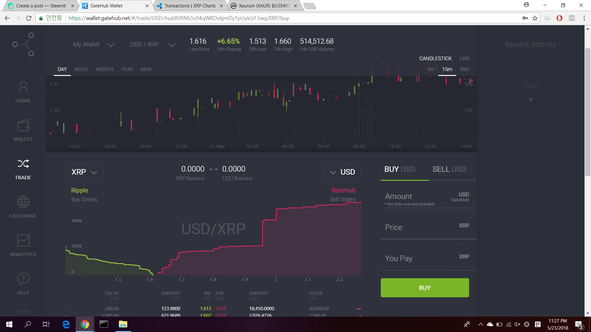Select the 30m candle interval
The height and width of the screenshot is (332, 591).
pos(464,69)
